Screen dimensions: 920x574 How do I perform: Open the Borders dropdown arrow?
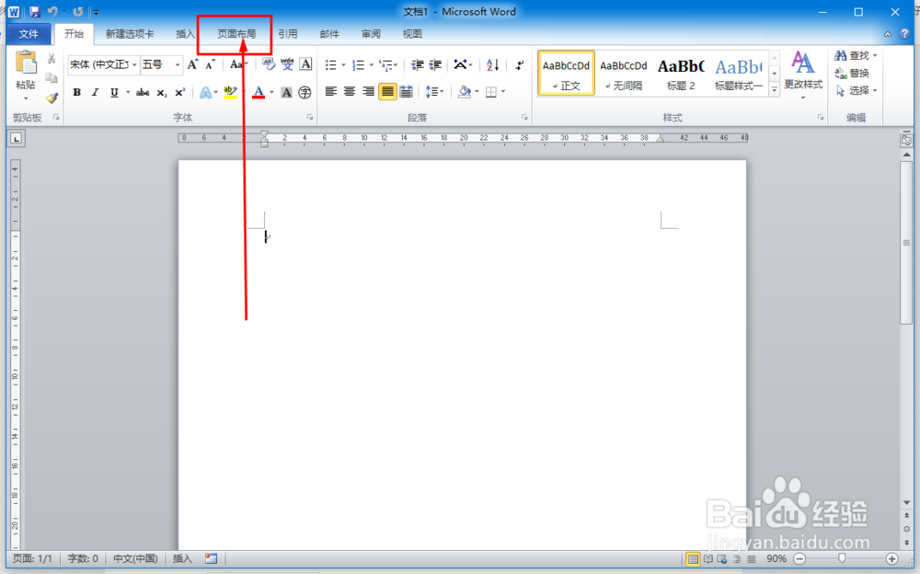tap(503, 92)
